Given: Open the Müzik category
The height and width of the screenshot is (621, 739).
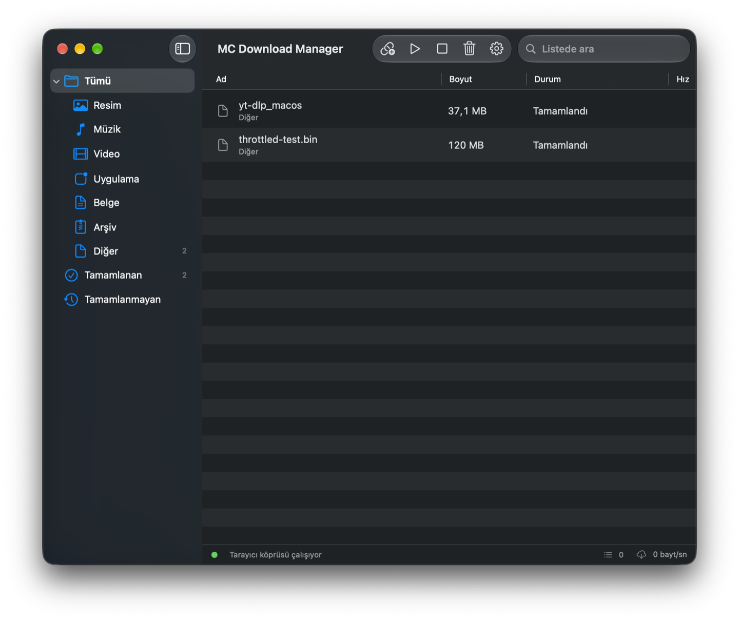Looking at the screenshot, I should pyautogui.click(x=123, y=129).
